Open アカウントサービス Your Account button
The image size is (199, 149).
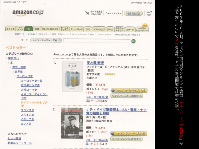click(x=133, y=13)
